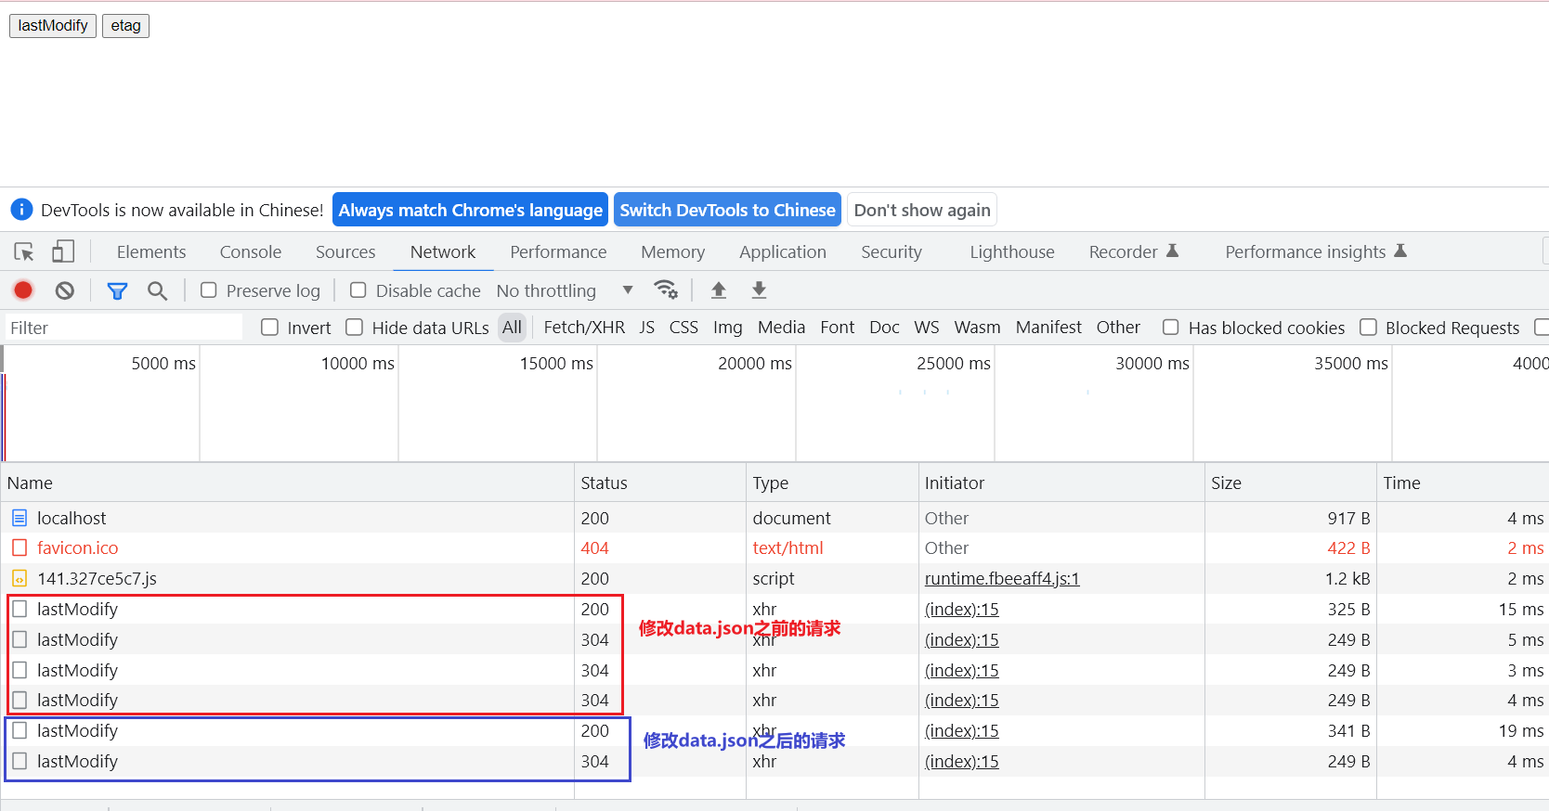Open network conditions wifi icon
The height and width of the screenshot is (811, 1549).
tap(666, 290)
